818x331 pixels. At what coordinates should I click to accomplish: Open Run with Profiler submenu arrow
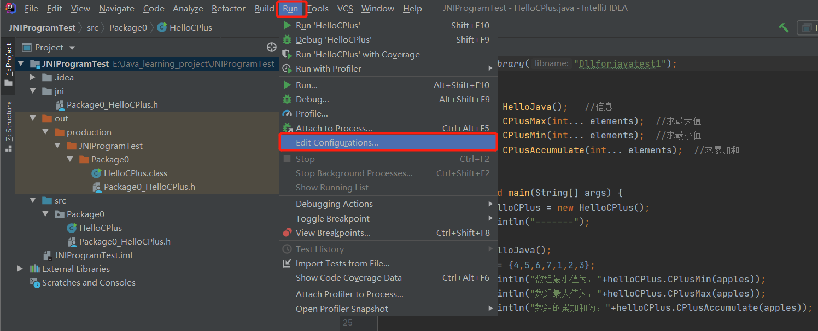(490, 68)
